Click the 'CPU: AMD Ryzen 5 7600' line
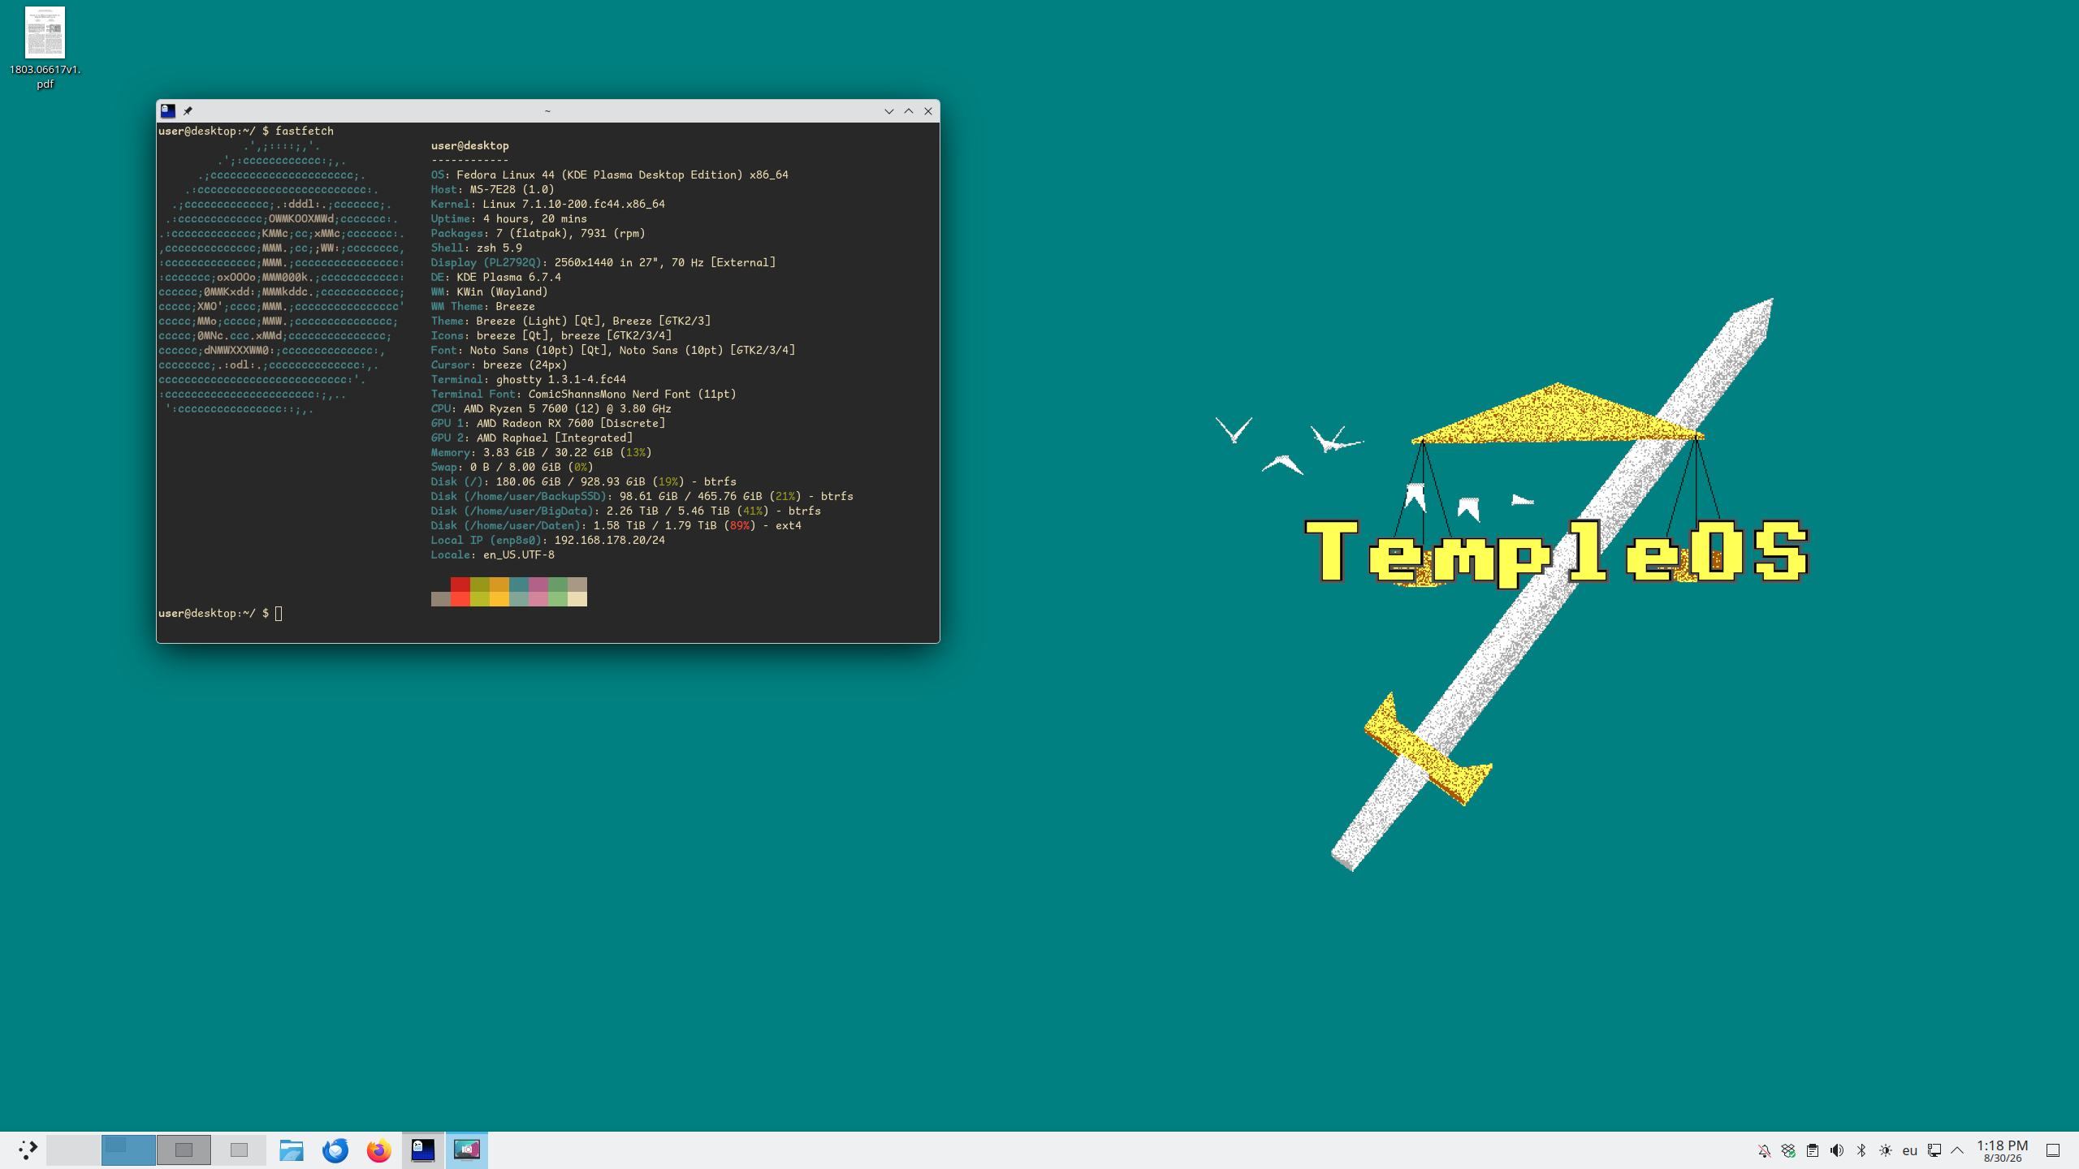 [551, 408]
